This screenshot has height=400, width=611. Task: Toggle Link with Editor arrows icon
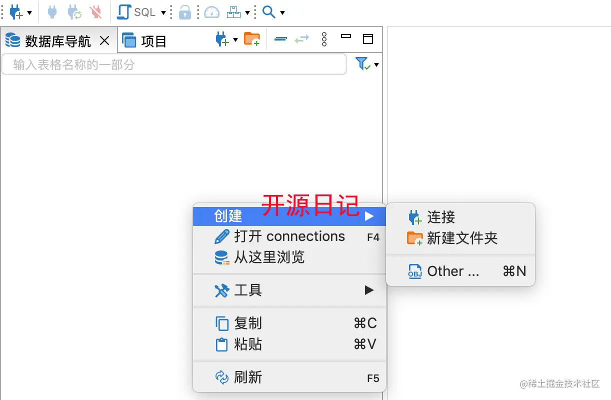click(302, 39)
